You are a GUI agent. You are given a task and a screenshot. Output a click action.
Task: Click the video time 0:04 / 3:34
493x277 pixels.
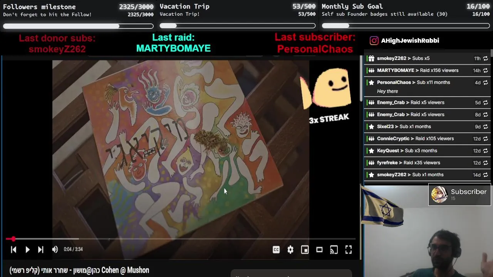pyautogui.click(x=73, y=249)
